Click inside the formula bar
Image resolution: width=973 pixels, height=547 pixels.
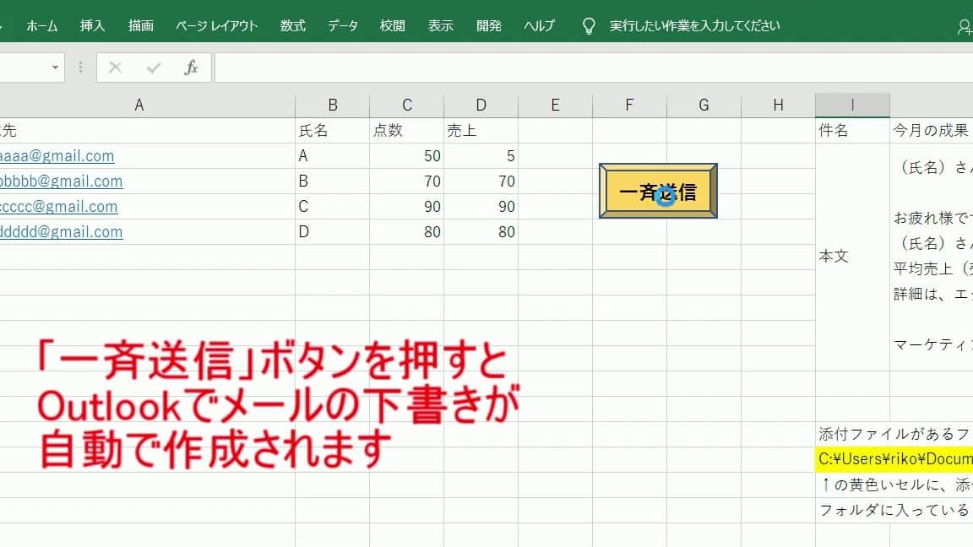coord(591,68)
